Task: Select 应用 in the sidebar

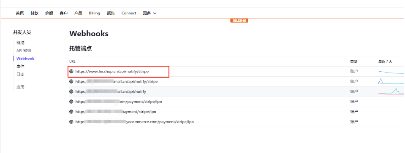Action: coord(20,87)
